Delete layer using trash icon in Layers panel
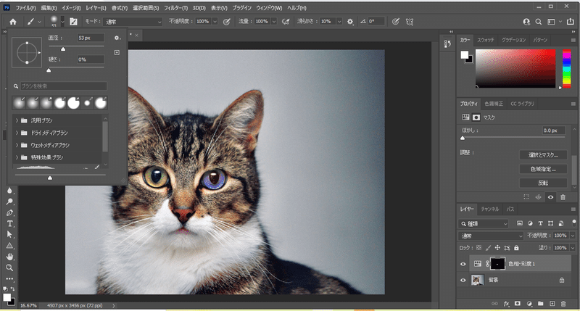The width and height of the screenshot is (580, 311). [564, 304]
